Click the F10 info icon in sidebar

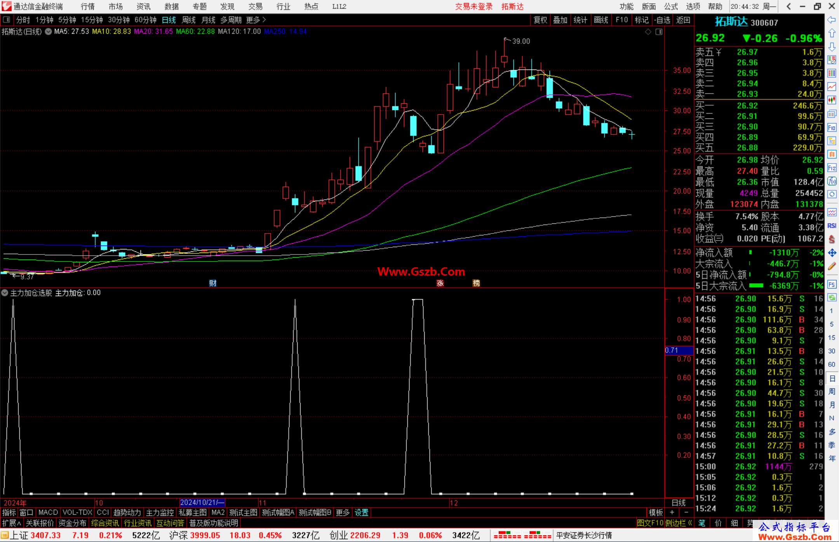pos(832,127)
